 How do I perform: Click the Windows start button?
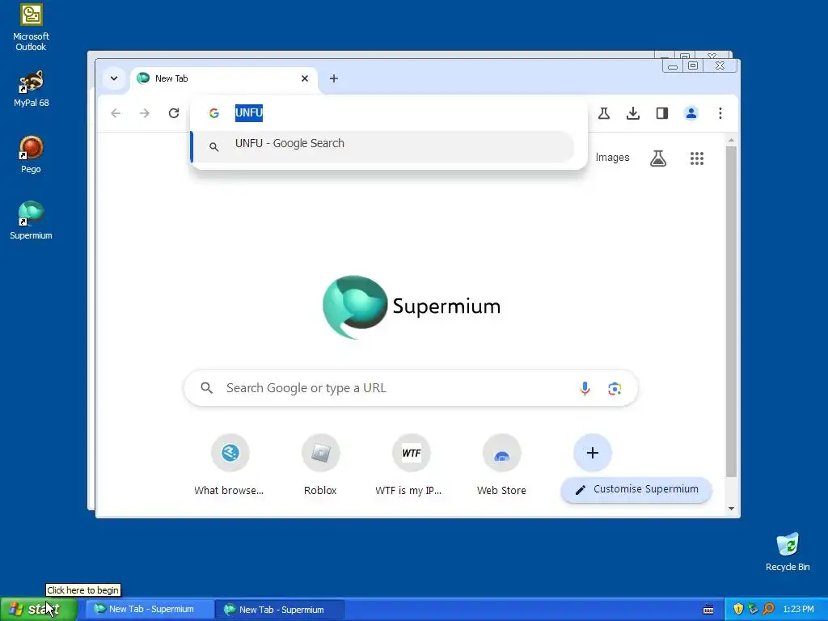pos(38,610)
